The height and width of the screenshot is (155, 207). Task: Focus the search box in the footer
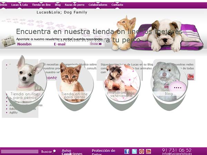[x=20, y=152]
